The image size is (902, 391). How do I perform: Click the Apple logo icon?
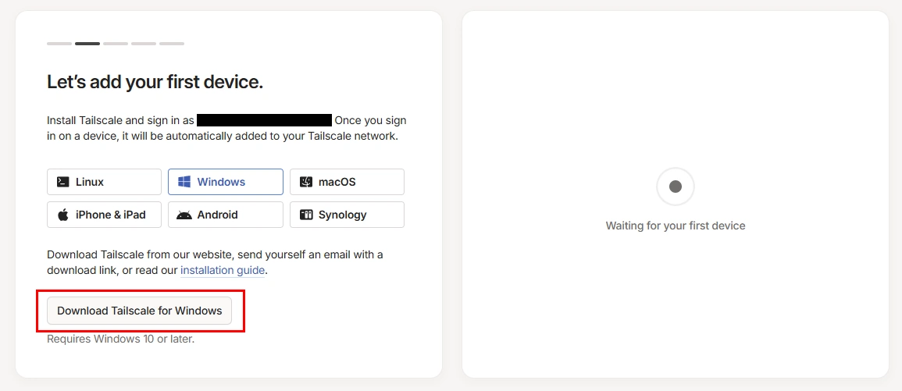(62, 215)
